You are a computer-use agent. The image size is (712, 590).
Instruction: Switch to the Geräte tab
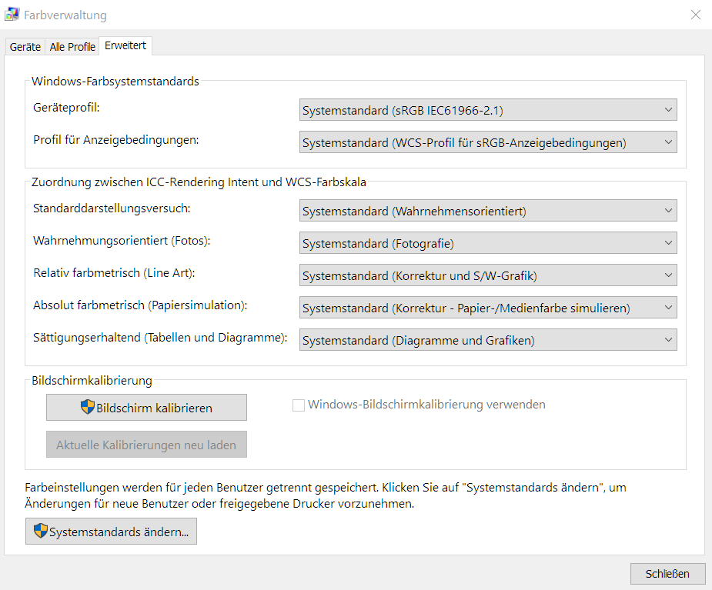tap(25, 47)
